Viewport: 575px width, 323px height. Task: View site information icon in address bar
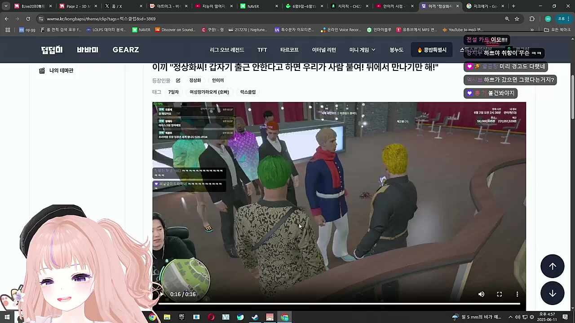(41, 19)
